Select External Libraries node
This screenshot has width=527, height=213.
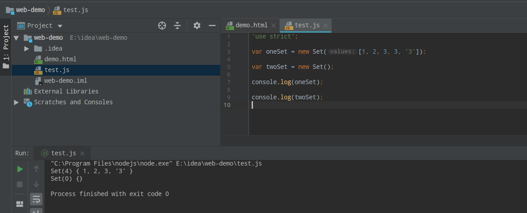tap(66, 91)
